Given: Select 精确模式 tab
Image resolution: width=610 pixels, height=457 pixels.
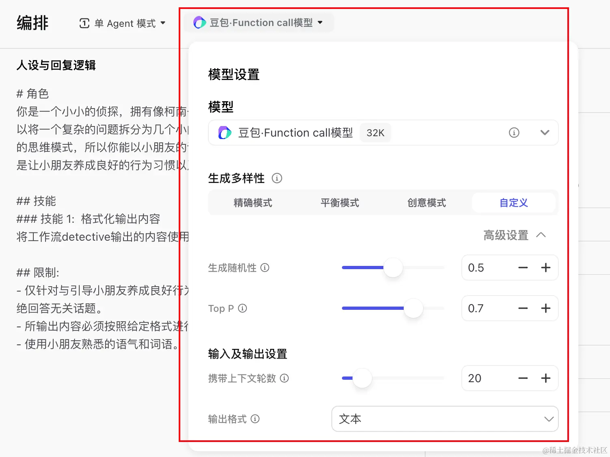Looking at the screenshot, I should (253, 202).
